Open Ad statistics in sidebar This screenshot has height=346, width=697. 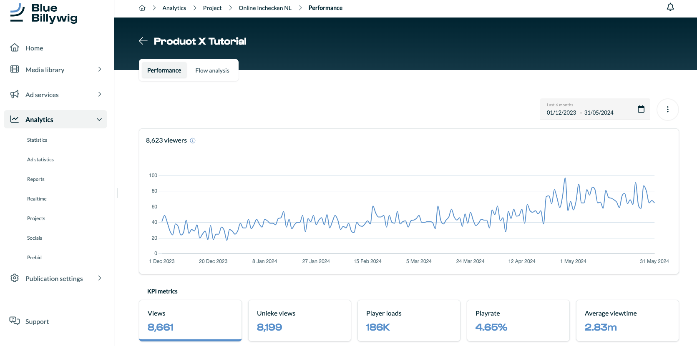[x=40, y=160]
